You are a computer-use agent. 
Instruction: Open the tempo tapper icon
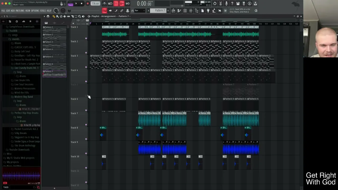pos(214,11)
